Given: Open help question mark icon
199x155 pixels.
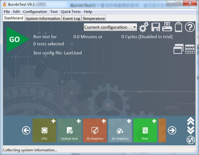Looking at the screenshot, I should [190, 27].
